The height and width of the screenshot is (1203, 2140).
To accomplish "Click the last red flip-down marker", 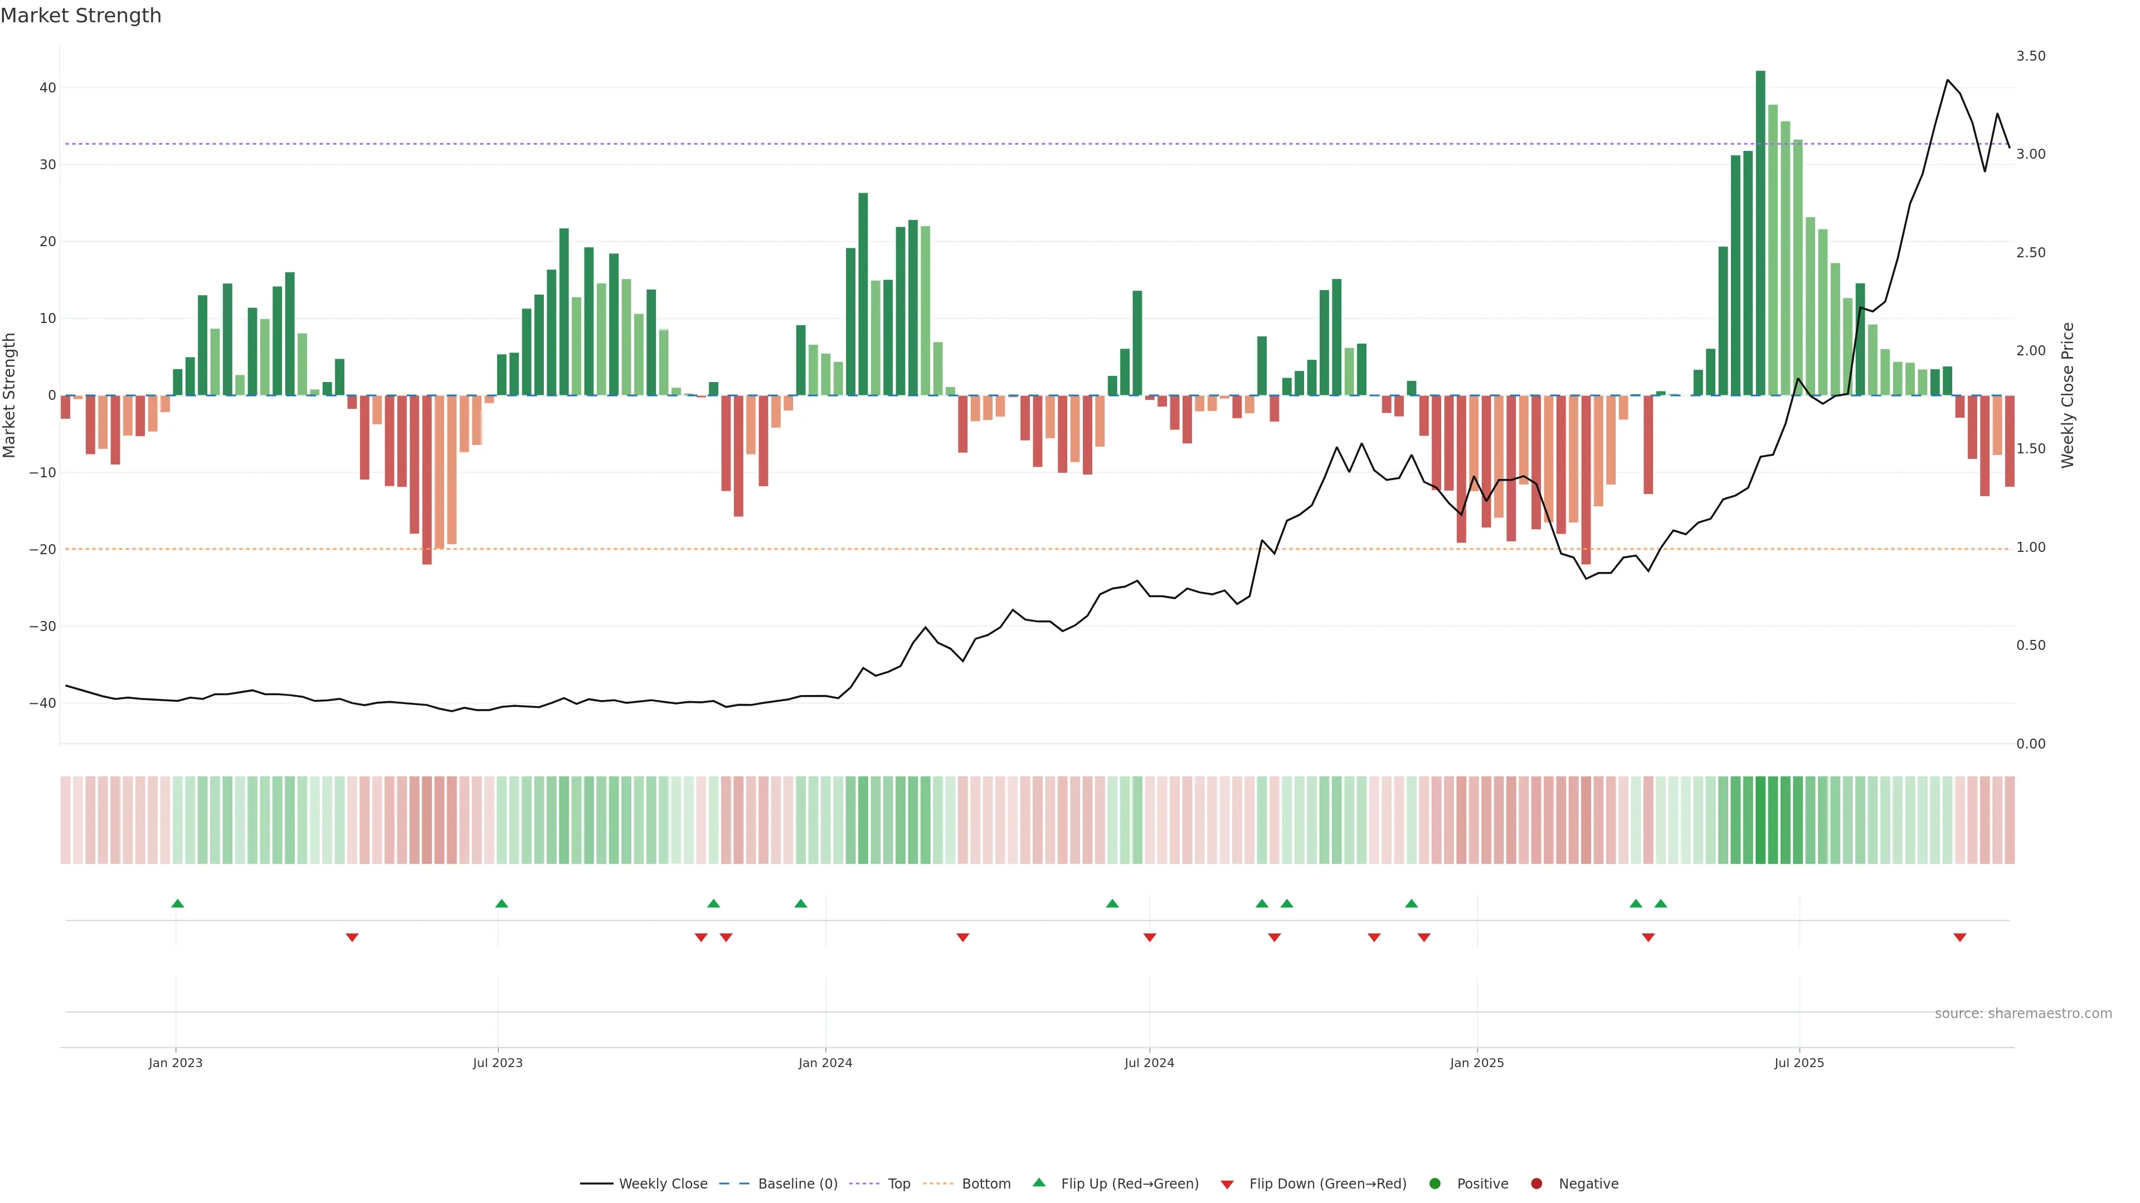I will (x=1960, y=937).
